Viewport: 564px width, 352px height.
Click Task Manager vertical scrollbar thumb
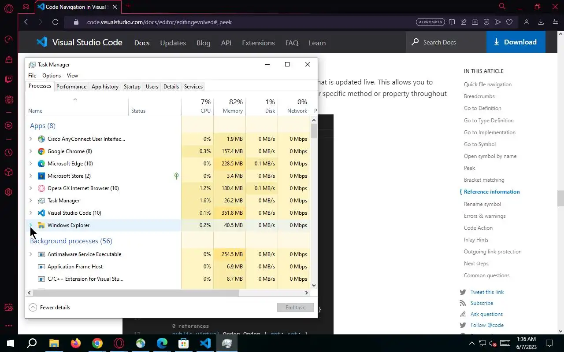(314, 131)
